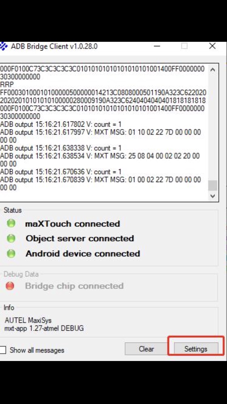Click the maXTouch connected green status LED
227x404 pixels.
11,224
